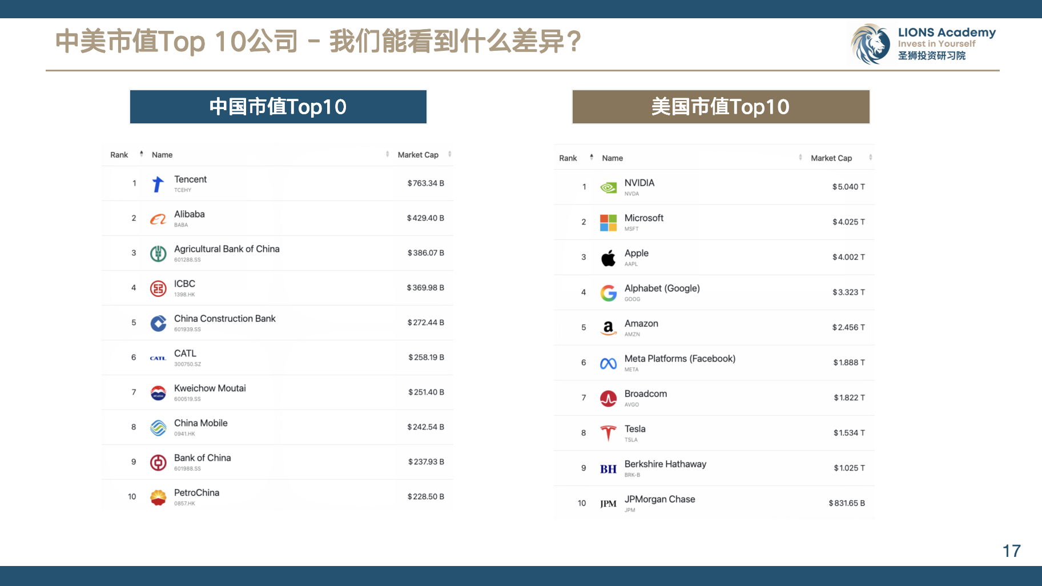Viewport: 1042px width, 586px height.
Task: Click the LIONS Academy lion logo
Action: tap(871, 44)
